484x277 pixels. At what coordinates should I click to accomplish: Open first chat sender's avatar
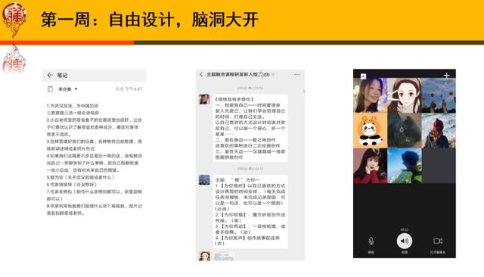tap(204, 99)
